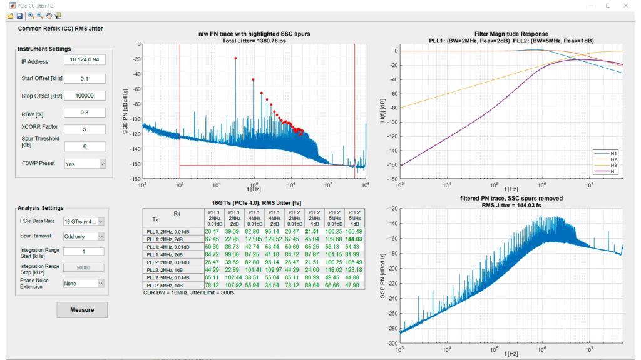Activate the Pan hand tool

coord(49,16)
